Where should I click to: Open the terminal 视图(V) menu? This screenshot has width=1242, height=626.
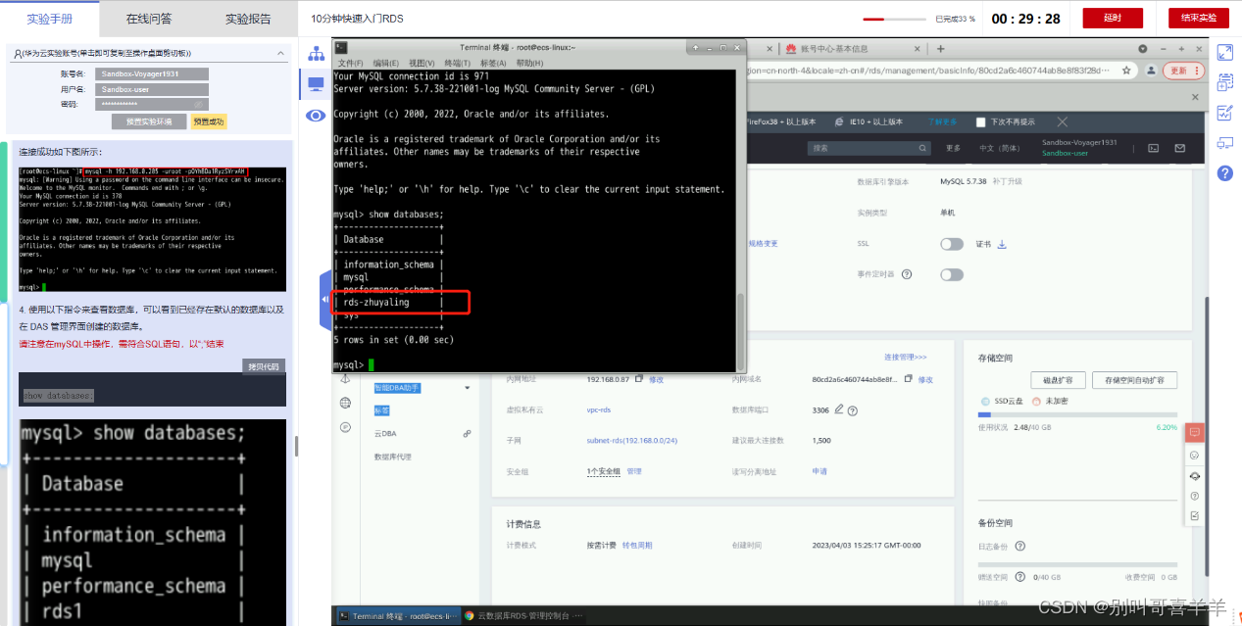(422, 63)
